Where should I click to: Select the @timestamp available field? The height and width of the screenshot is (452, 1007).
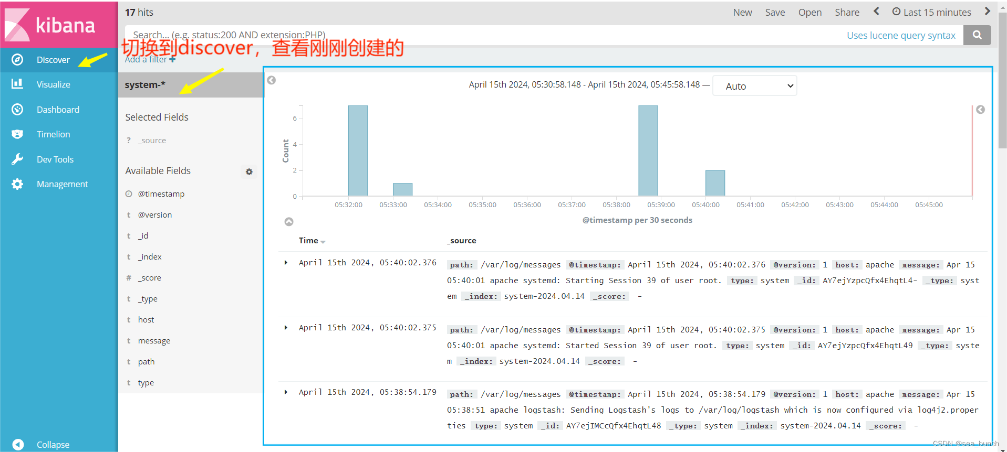(161, 194)
